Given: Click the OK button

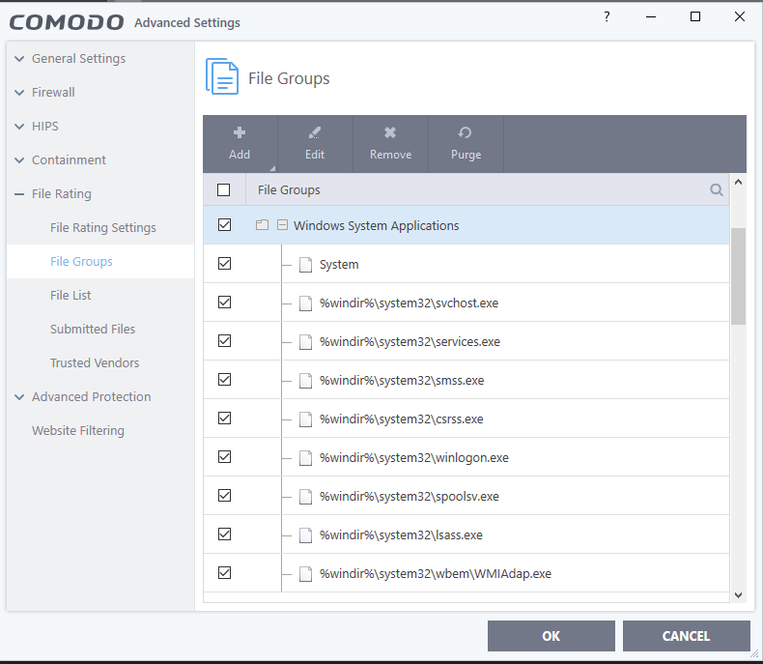Looking at the screenshot, I should coord(551,636).
